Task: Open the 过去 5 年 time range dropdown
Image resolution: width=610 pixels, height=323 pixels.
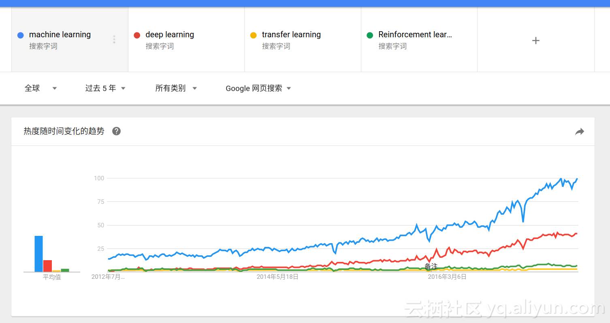Action: click(x=105, y=88)
